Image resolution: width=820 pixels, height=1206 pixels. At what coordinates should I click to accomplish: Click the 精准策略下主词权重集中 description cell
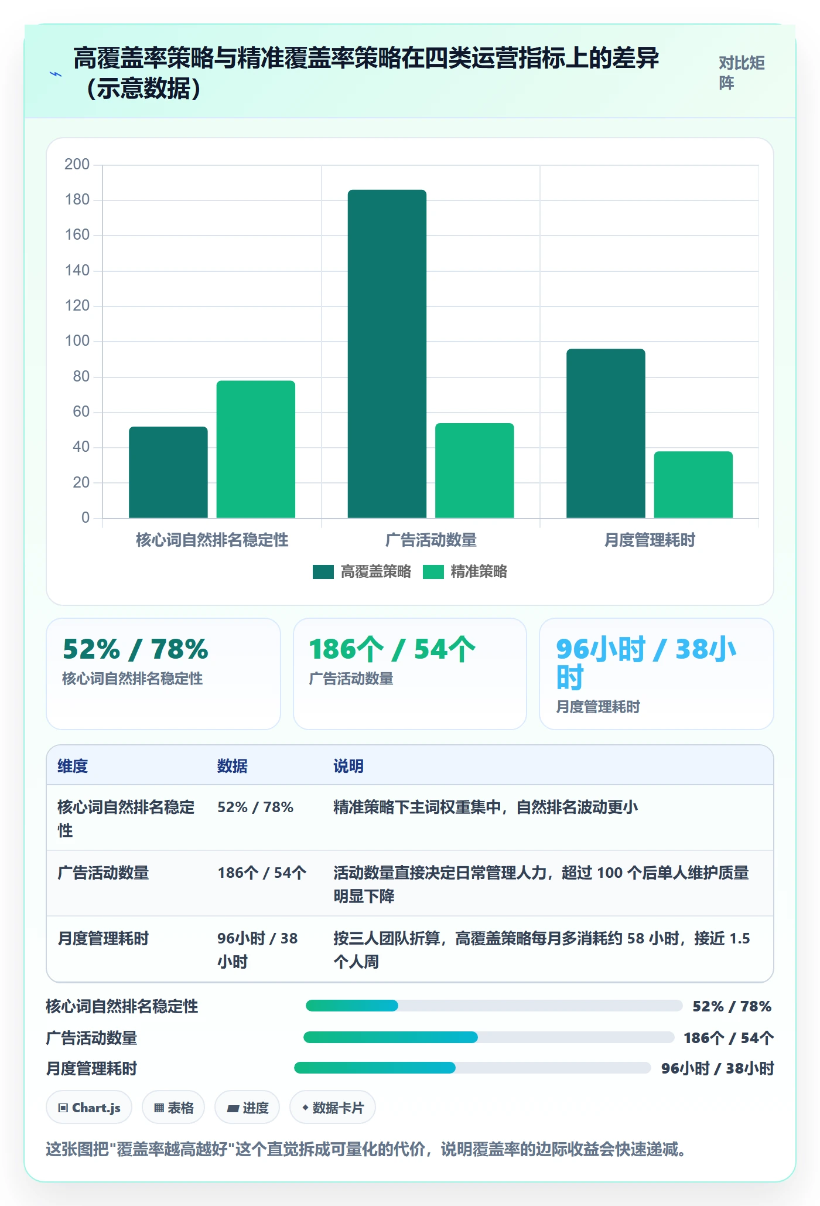[486, 808]
